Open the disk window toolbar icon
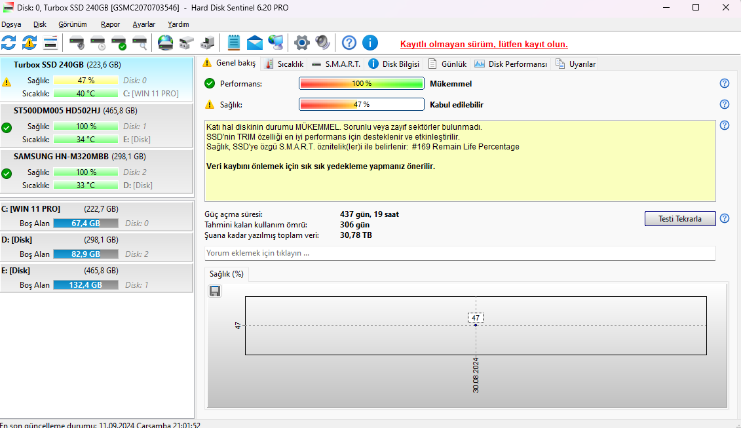741x428 pixels. pos(50,43)
